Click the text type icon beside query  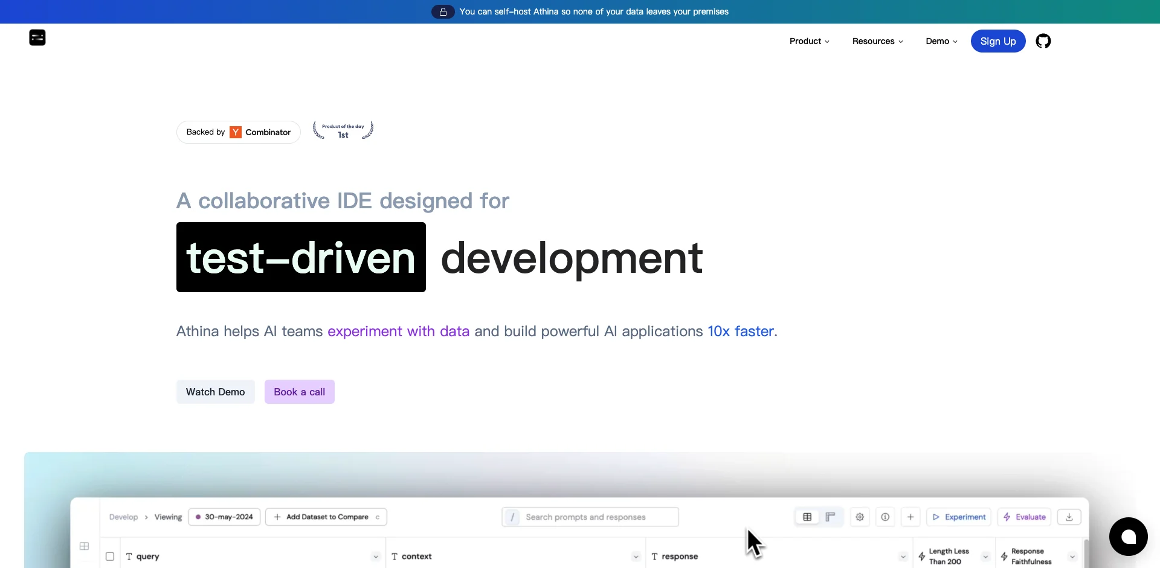pos(129,557)
